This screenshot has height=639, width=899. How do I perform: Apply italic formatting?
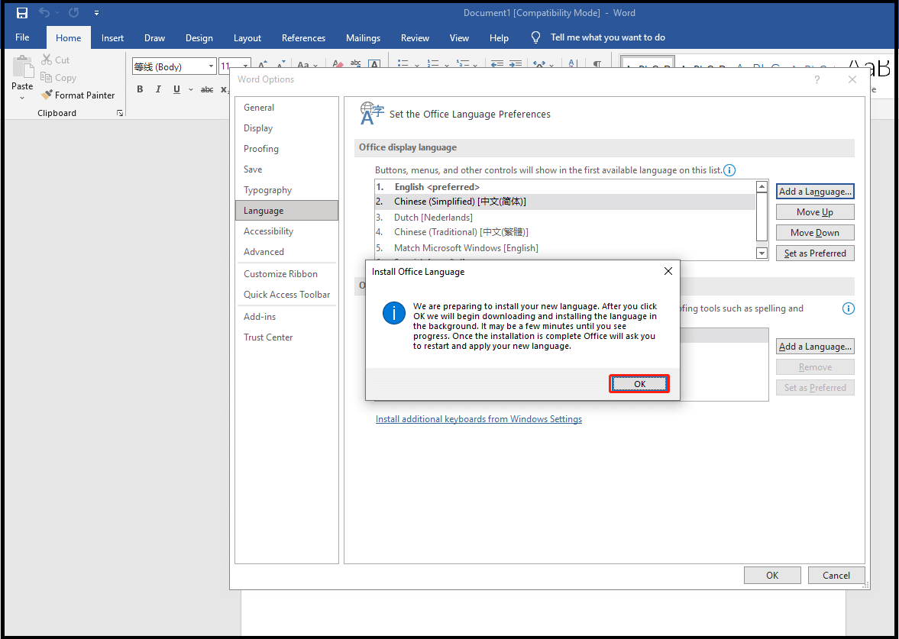pos(158,89)
